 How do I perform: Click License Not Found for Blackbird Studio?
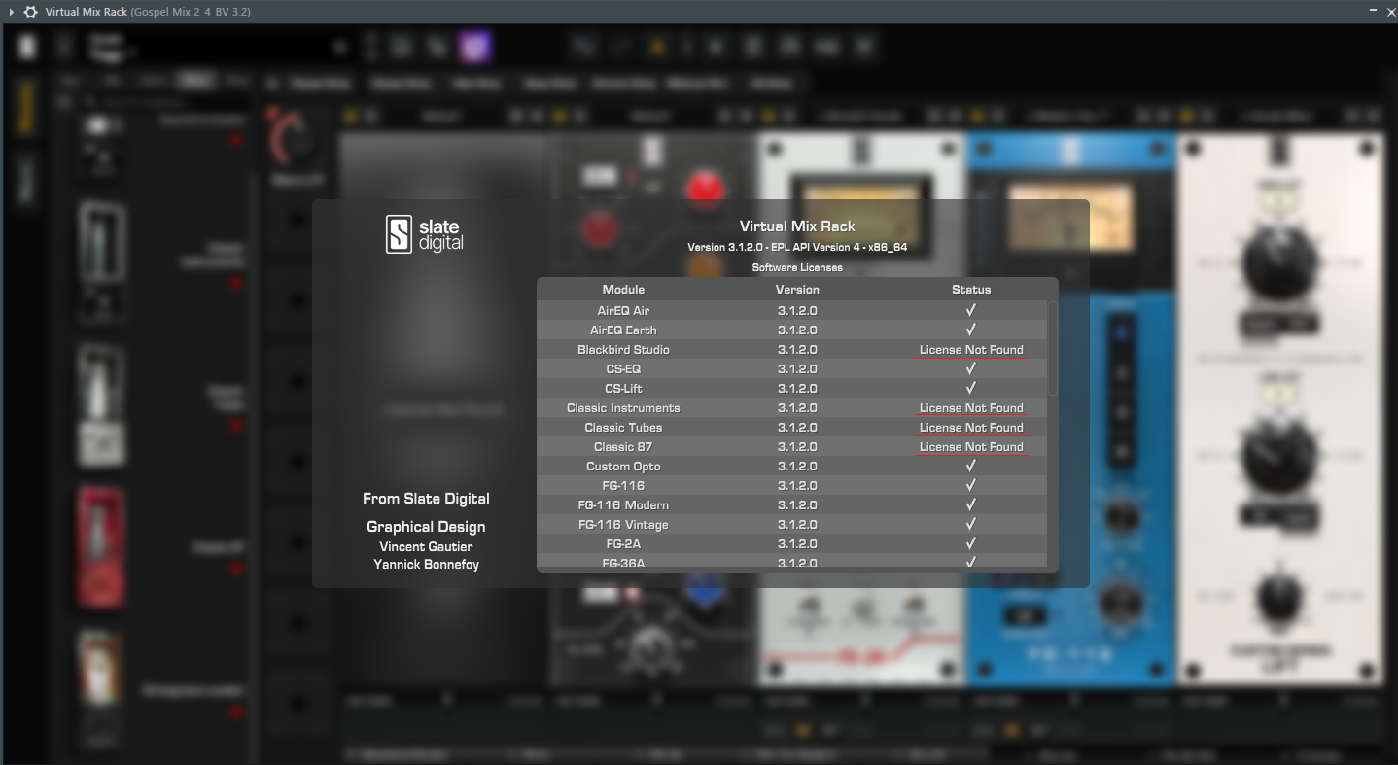click(x=971, y=350)
